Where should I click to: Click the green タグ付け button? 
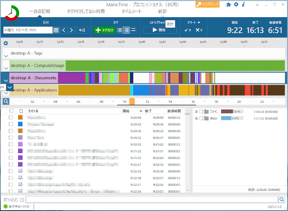coord(105,30)
